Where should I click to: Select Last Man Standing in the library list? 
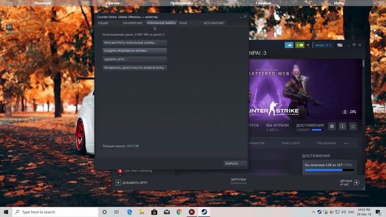pyautogui.click(x=138, y=171)
